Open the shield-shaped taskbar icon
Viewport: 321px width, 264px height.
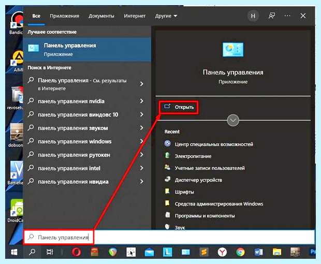pyautogui.click(x=112, y=252)
